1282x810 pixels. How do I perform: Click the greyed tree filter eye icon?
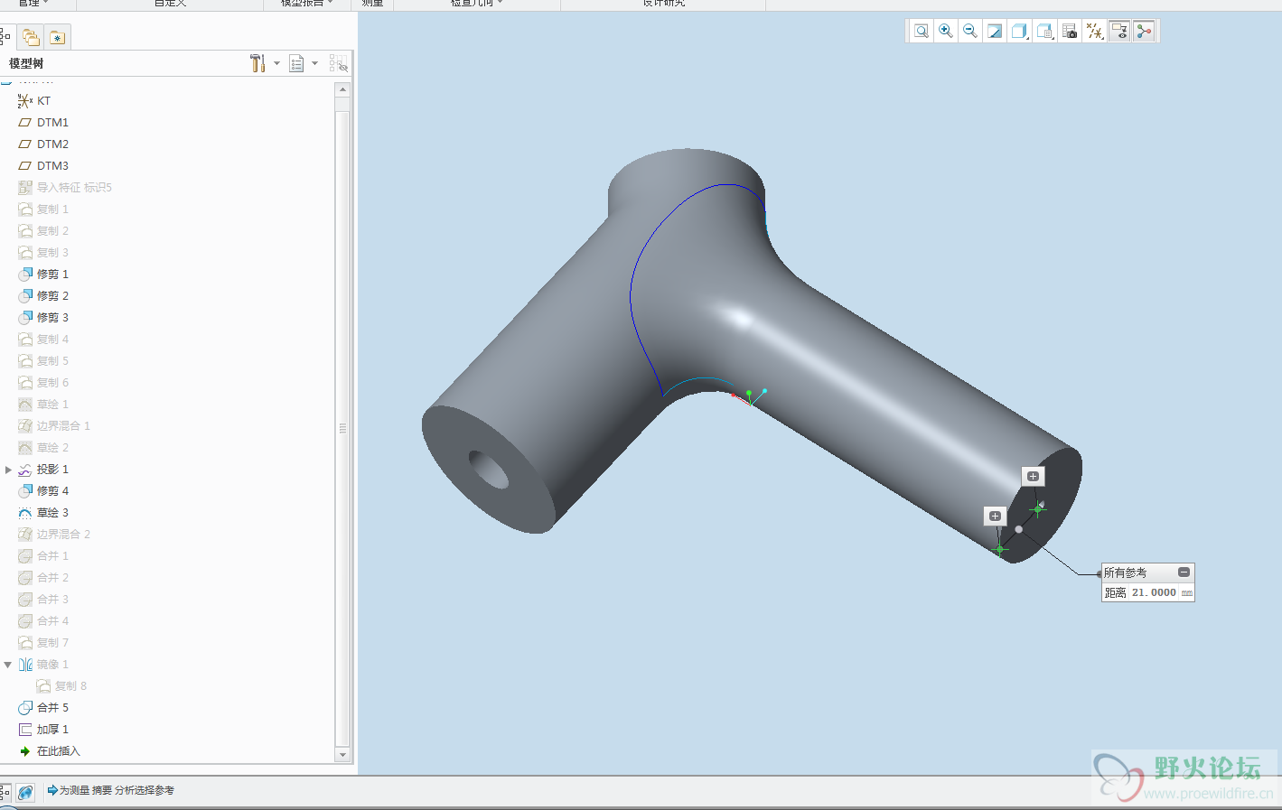339,63
